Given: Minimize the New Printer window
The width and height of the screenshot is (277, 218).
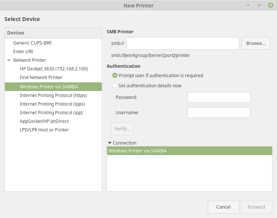Looking at the screenshot, I should click(249, 6).
